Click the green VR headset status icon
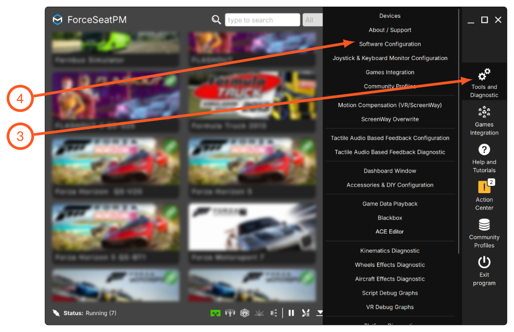The width and height of the screenshot is (514, 332). (x=215, y=313)
